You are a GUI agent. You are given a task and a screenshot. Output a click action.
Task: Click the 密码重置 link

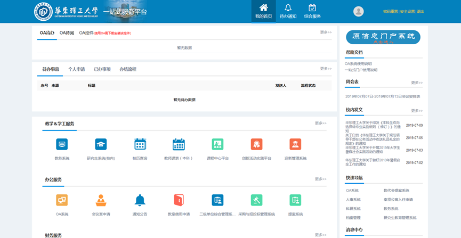click(x=391, y=12)
